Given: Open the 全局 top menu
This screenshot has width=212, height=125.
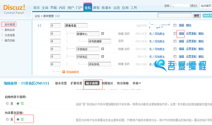Looking at the screenshot, I should click(45, 8).
